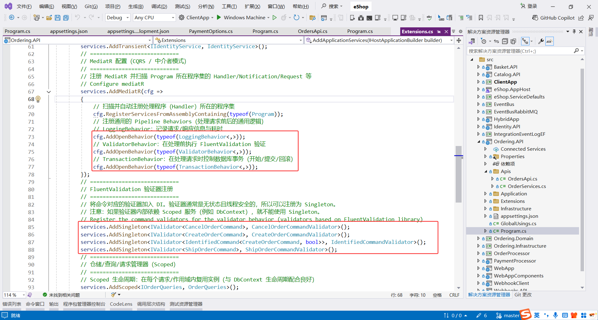Open properties via the wrench icon

click(x=541, y=41)
